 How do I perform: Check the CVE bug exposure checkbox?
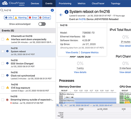point(3,88)
